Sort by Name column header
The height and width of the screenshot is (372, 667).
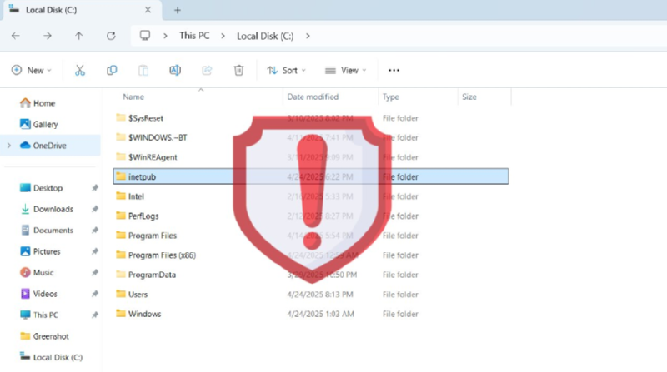pyautogui.click(x=134, y=97)
